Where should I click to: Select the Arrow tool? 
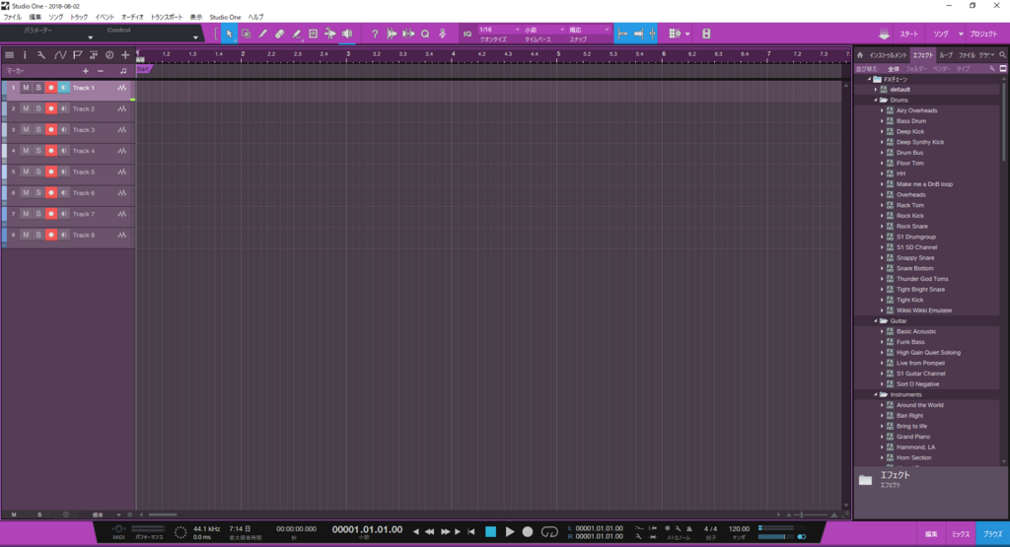click(229, 34)
